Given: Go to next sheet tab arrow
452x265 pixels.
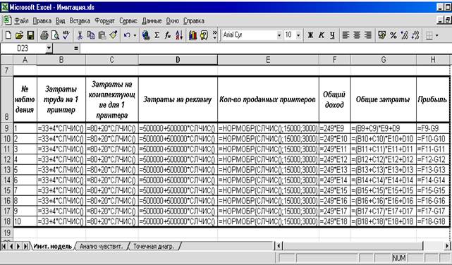Looking at the screenshot, I should [18, 246].
